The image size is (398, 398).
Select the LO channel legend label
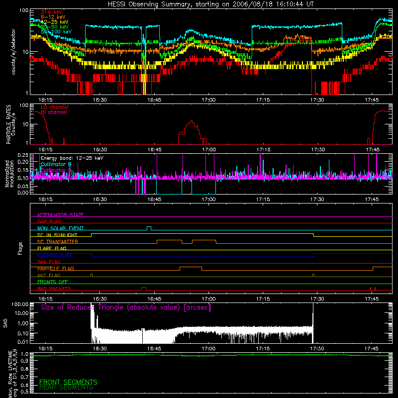(55, 107)
